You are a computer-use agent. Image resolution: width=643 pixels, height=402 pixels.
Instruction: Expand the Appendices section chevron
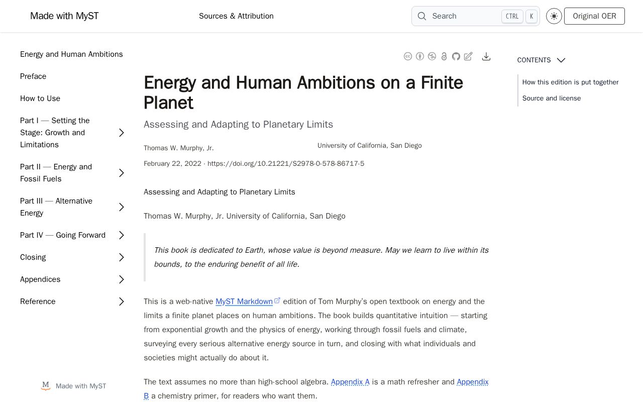[121, 279]
